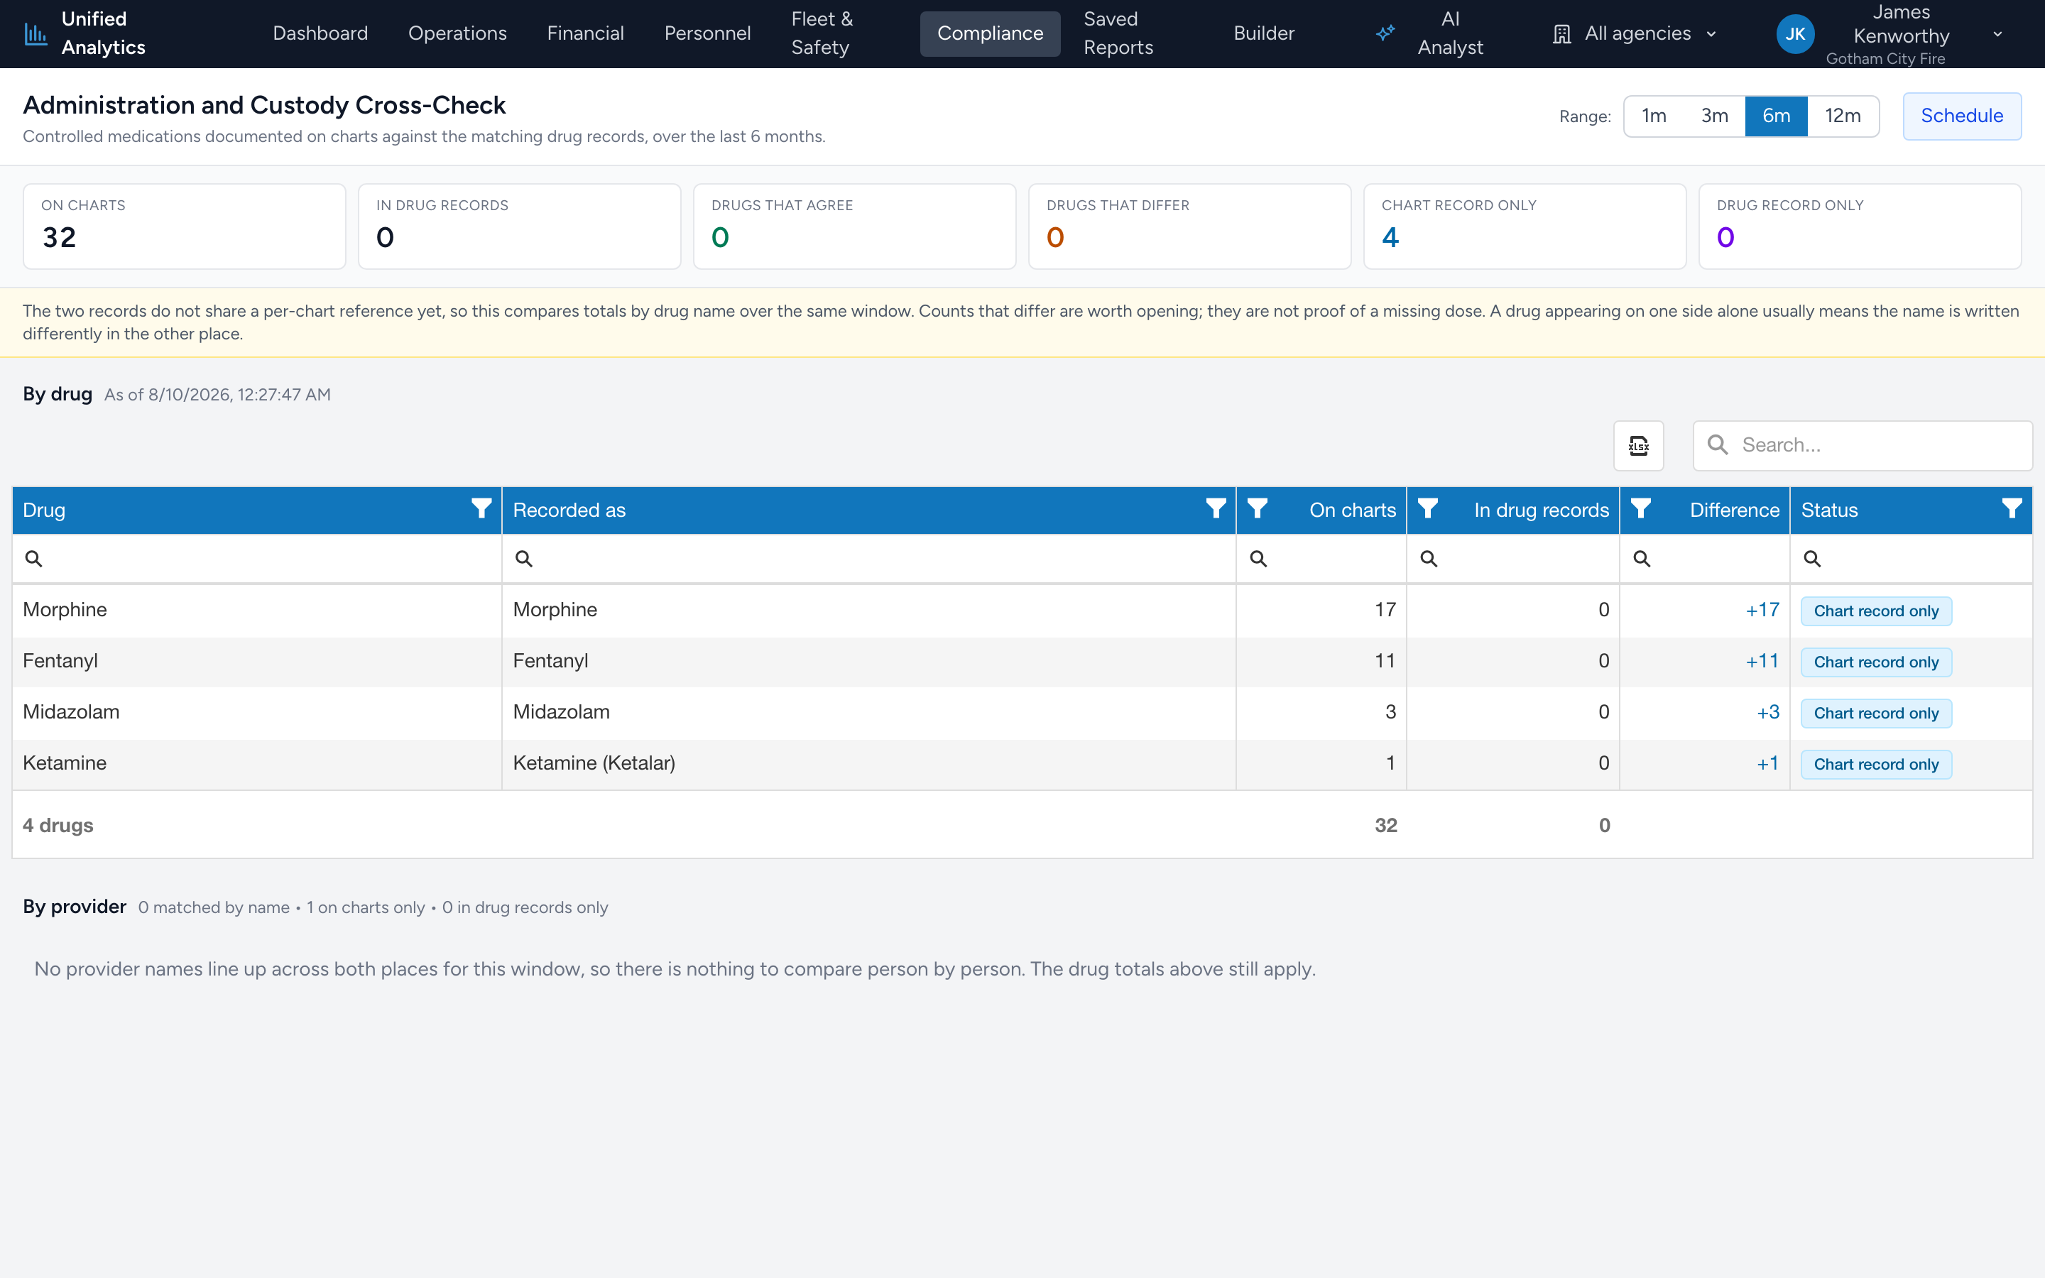Click the AI Analyst sparkle icon

[1385, 34]
